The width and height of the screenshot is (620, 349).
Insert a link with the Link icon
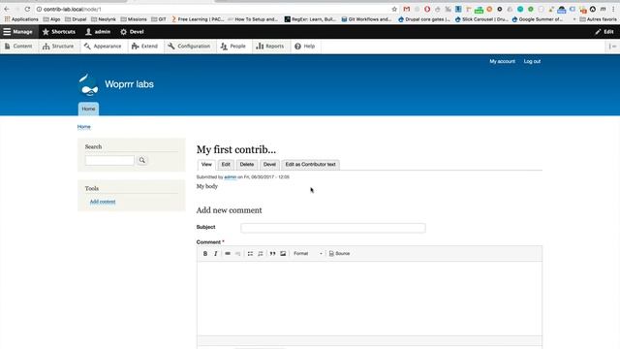(228, 254)
